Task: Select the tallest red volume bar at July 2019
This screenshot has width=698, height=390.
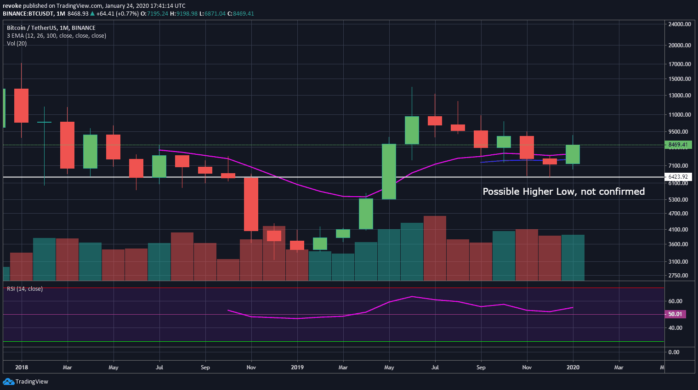Action: 435,248
